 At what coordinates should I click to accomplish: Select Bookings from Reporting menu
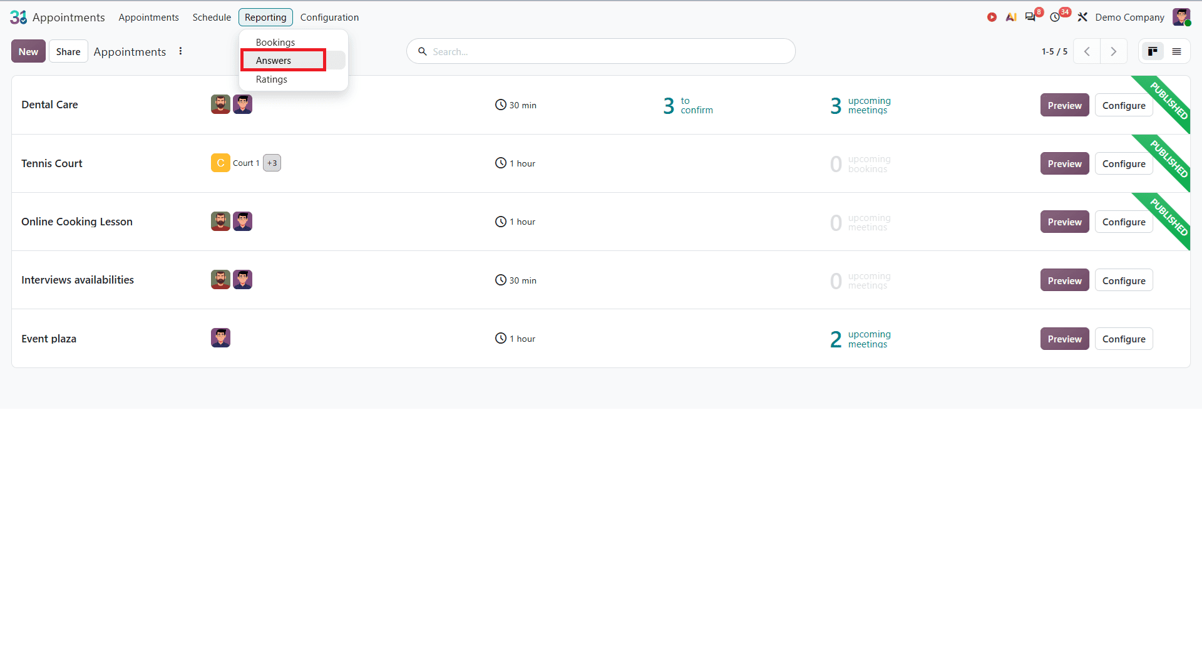[x=275, y=43]
